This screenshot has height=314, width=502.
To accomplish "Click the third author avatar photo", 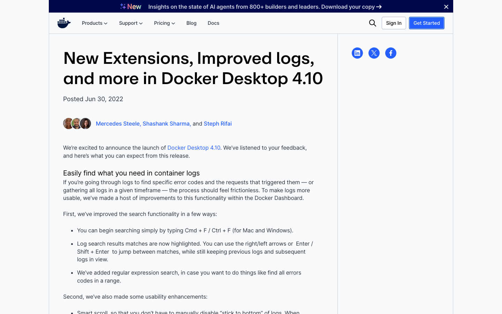I will pos(85,124).
